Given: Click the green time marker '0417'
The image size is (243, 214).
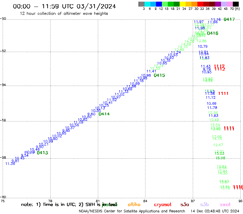Looking at the screenshot, I should [x=229, y=19].
